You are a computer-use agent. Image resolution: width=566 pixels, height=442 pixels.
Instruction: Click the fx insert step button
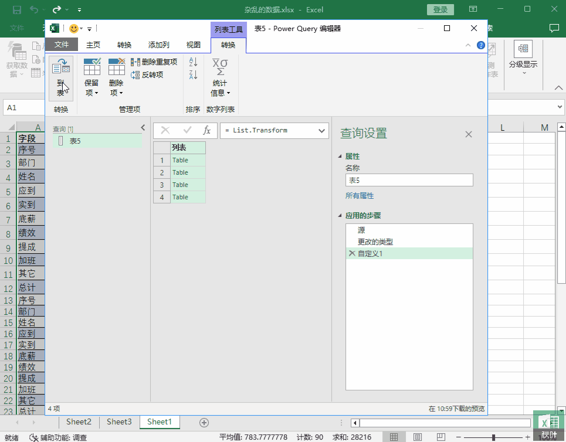tap(207, 130)
